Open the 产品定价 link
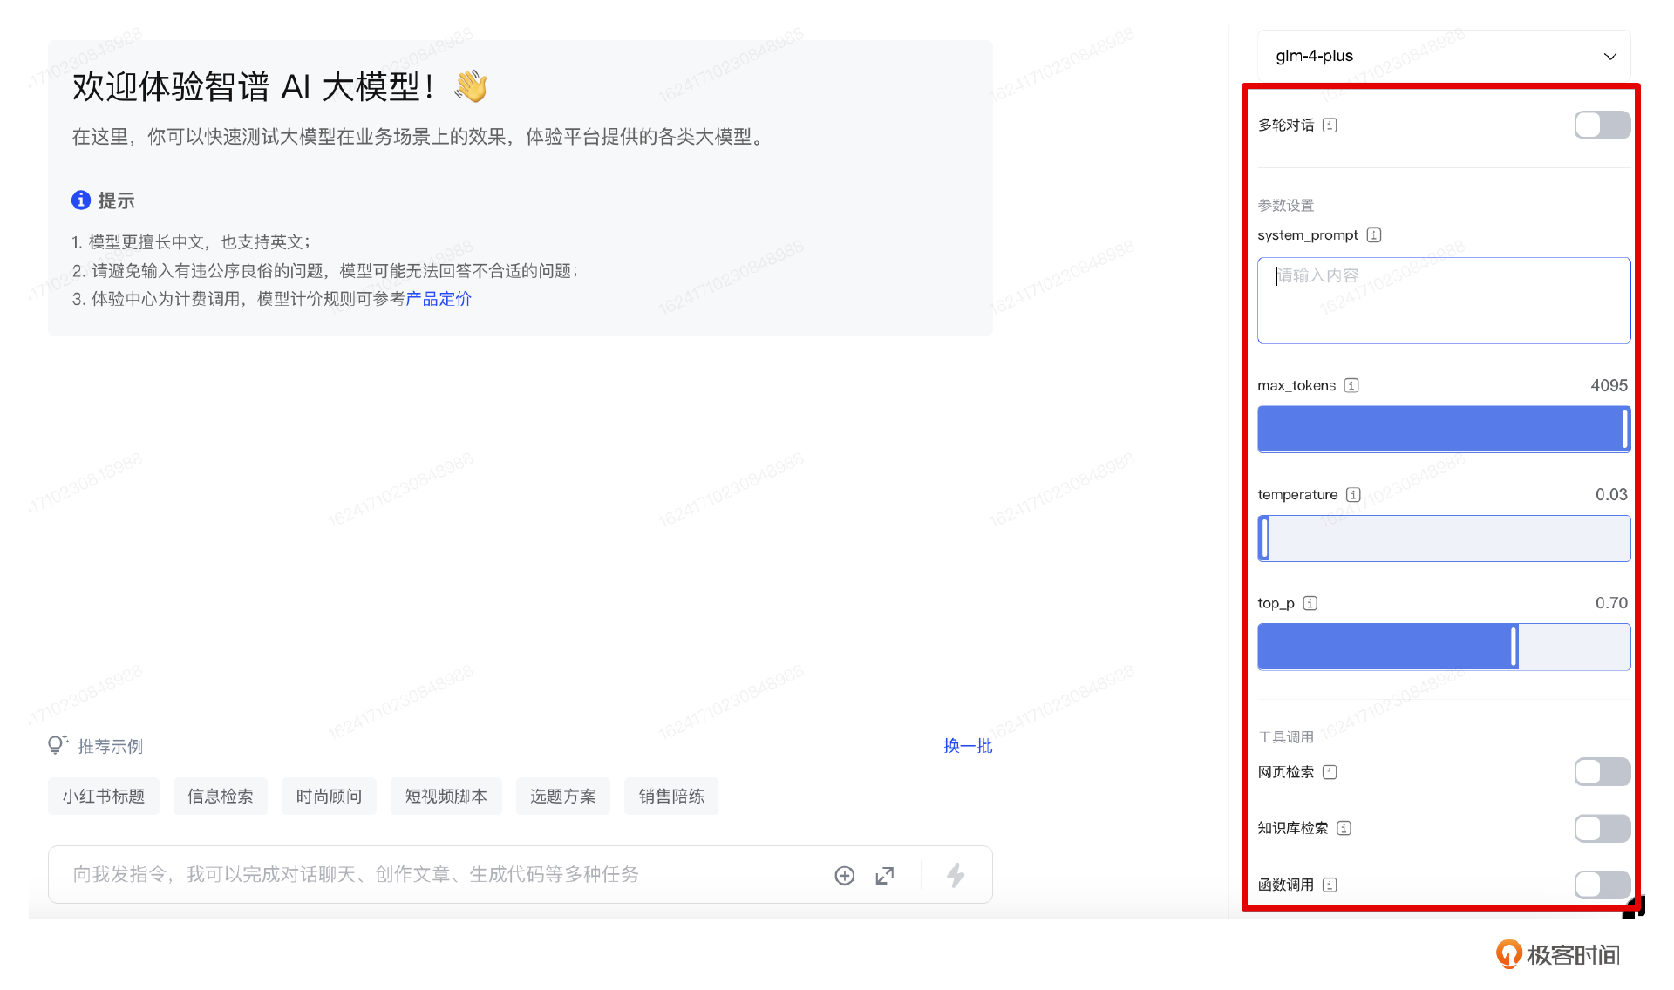This screenshot has width=1674, height=990. (x=438, y=298)
